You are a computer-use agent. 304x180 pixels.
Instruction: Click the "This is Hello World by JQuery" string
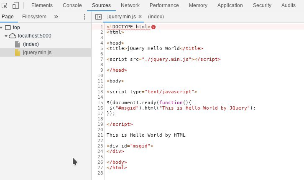(x=204, y=108)
